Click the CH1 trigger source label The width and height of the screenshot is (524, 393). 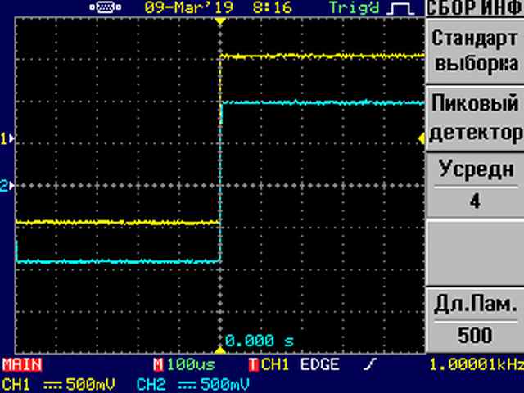(275, 364)
